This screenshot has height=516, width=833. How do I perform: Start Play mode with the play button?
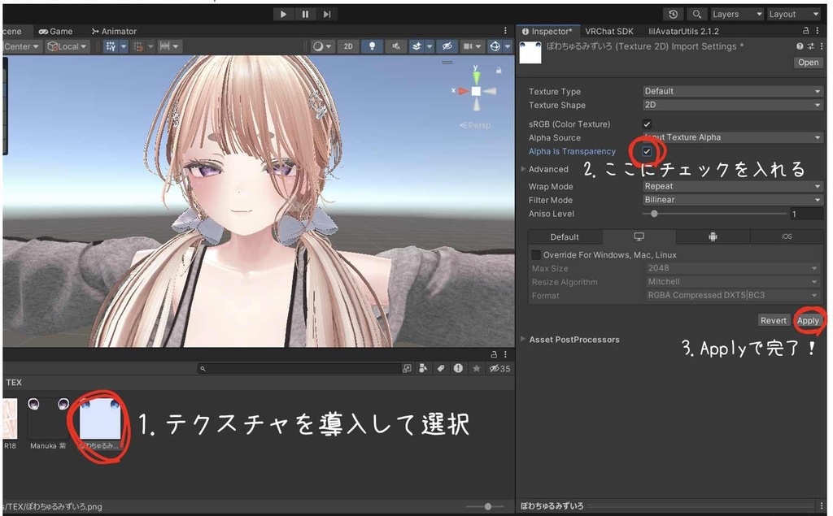coord(283,15)
